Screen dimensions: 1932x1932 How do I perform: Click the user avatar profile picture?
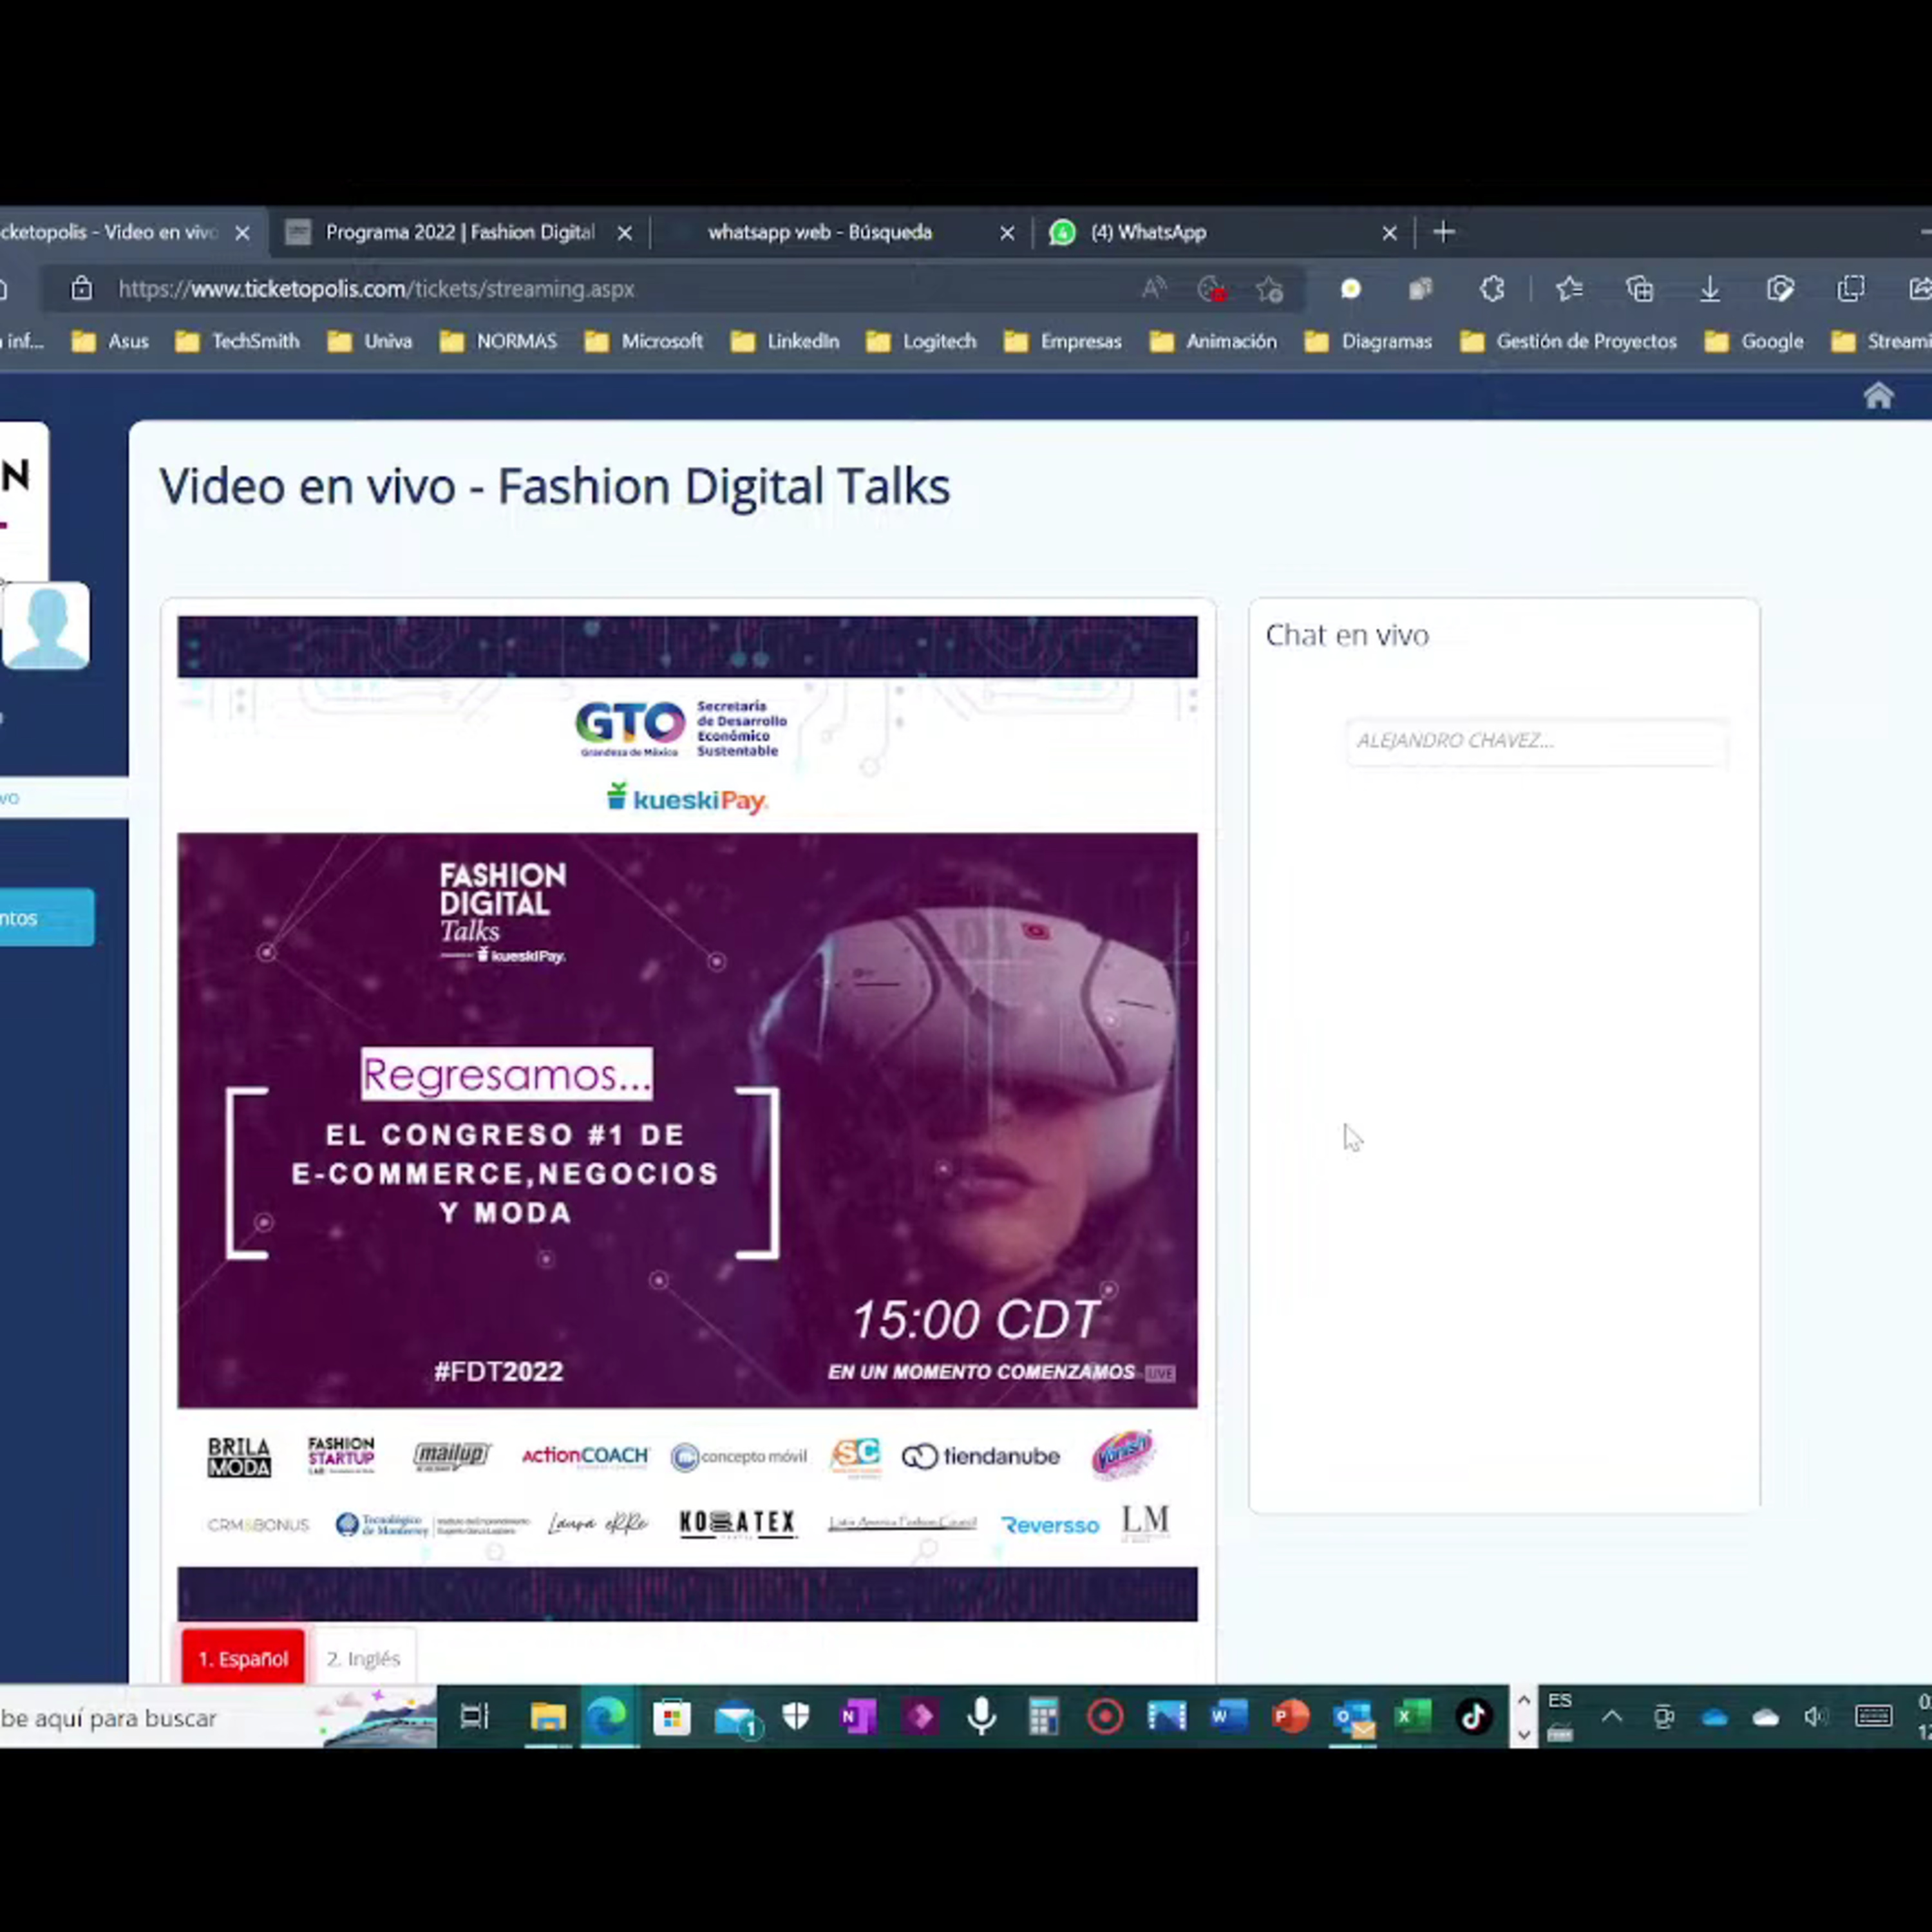pyautogui.click(x=46, y=625)
